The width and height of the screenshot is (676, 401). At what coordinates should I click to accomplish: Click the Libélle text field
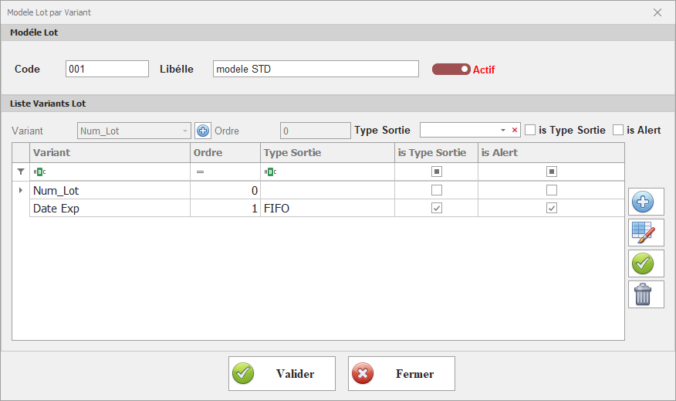[x=316, y=69]
